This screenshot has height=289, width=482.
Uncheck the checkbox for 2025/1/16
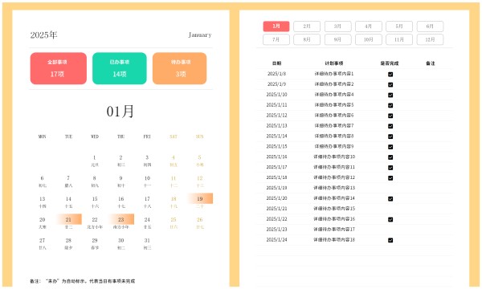[390, 157]
